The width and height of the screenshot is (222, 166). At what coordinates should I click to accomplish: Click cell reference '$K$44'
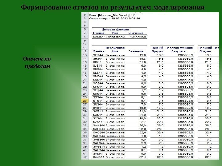98,69
